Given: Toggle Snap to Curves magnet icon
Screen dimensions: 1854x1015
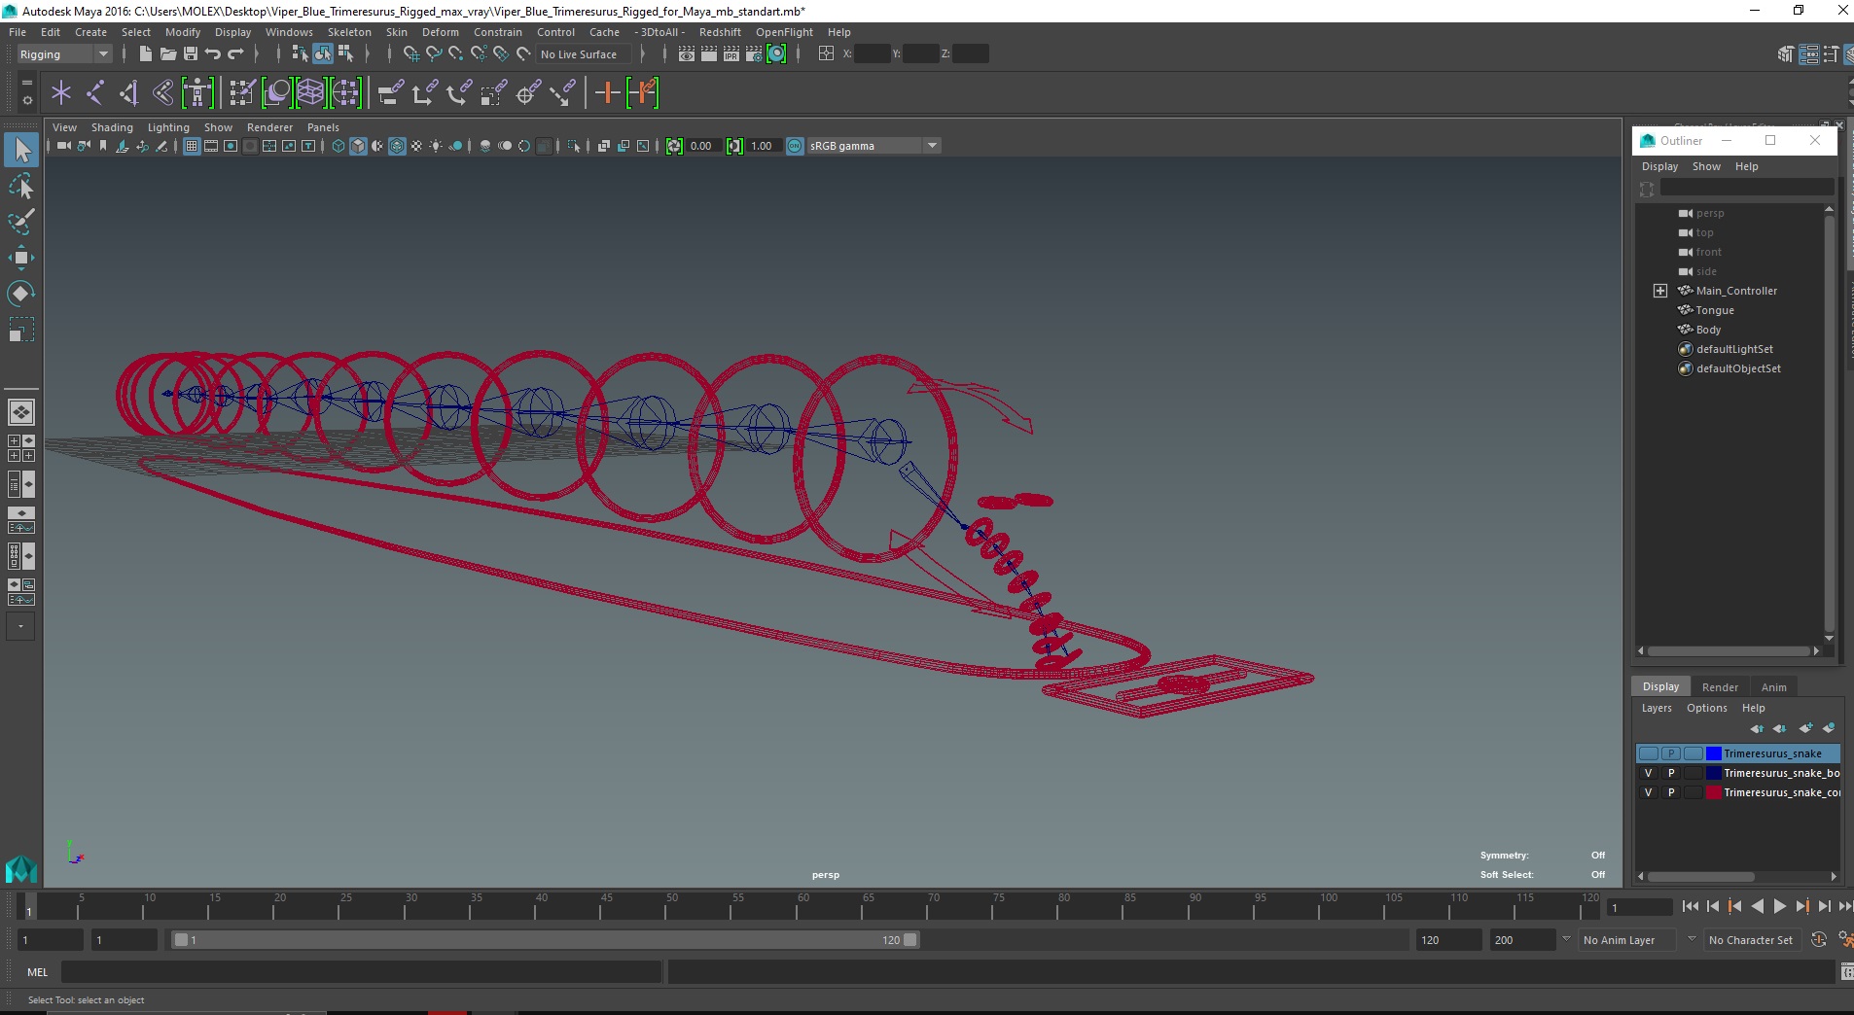Looking at the screenshot, I should pos(434,54).
